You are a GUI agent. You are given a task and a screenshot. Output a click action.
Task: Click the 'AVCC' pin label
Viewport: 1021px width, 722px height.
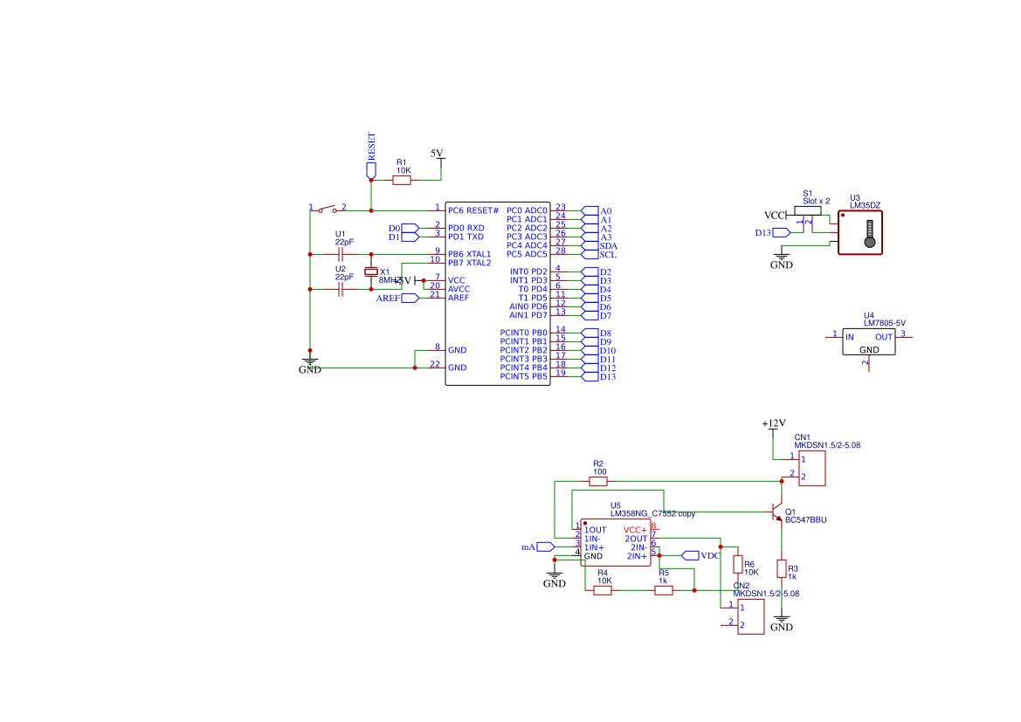(459, 289)
